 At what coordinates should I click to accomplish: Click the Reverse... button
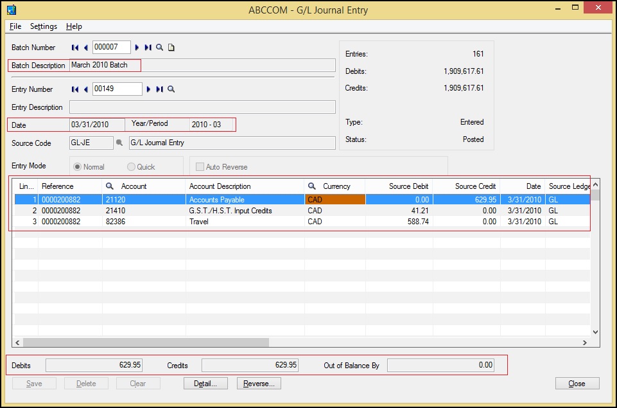coord(259,384)
